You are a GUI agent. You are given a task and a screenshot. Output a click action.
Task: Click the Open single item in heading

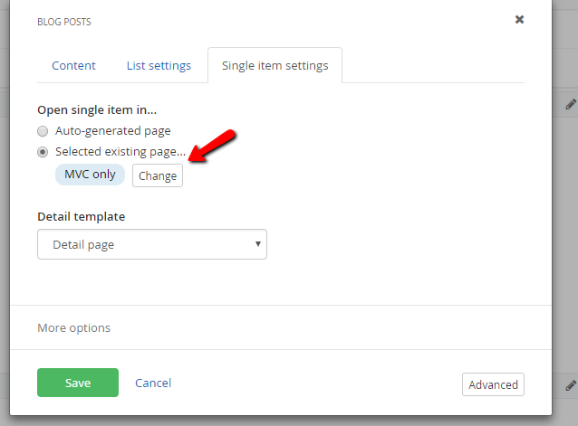pyautogui.click(x=97, y=110)
